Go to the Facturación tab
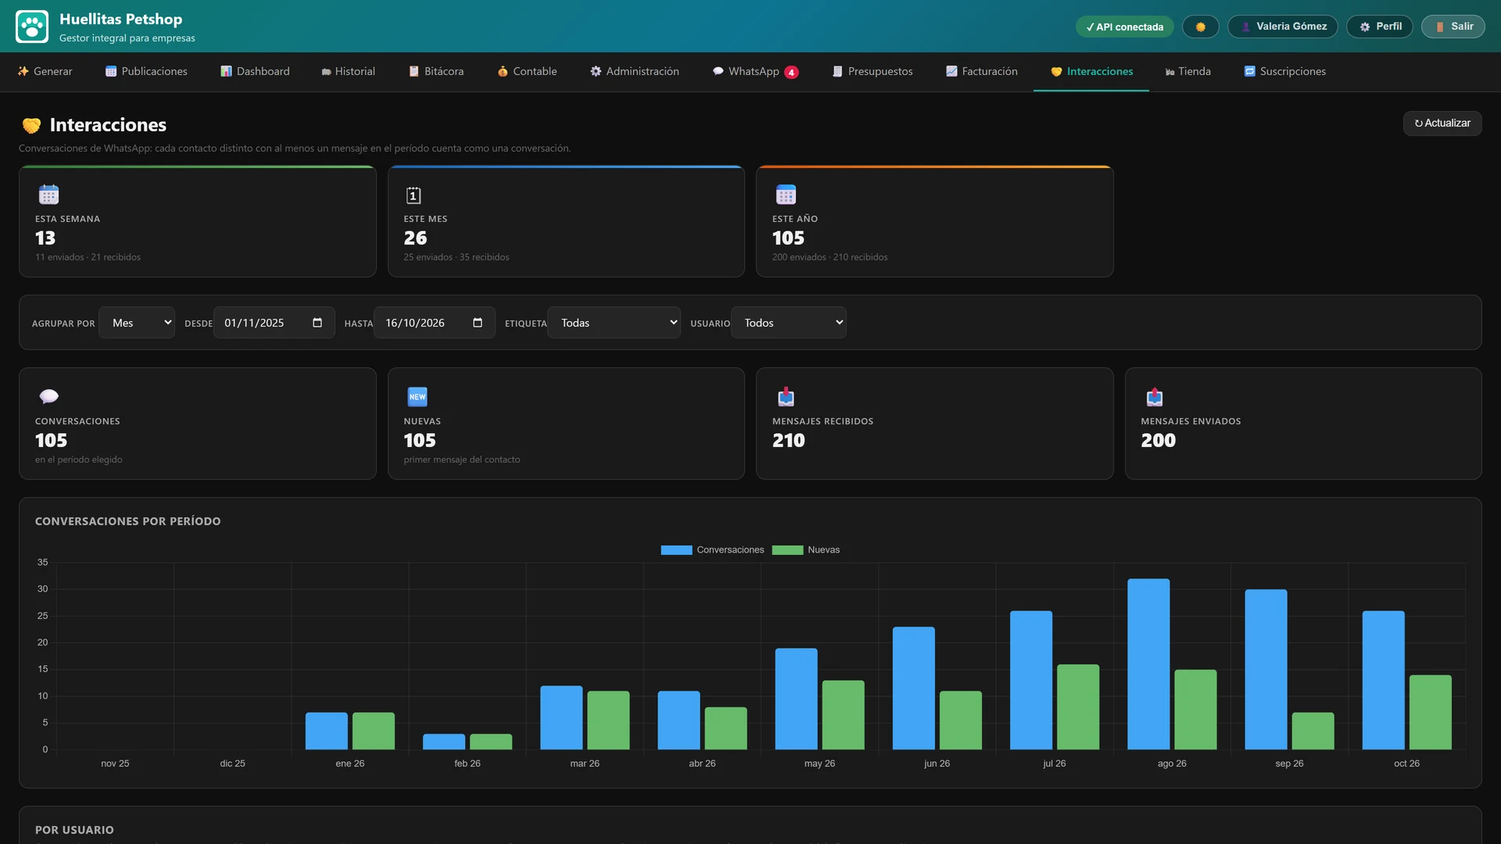 coord(982,71)
